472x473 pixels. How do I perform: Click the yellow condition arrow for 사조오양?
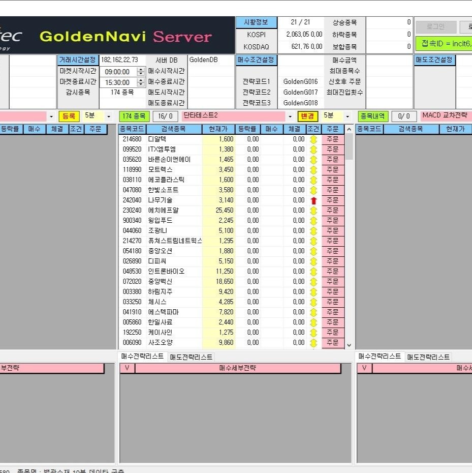point(313,343)
